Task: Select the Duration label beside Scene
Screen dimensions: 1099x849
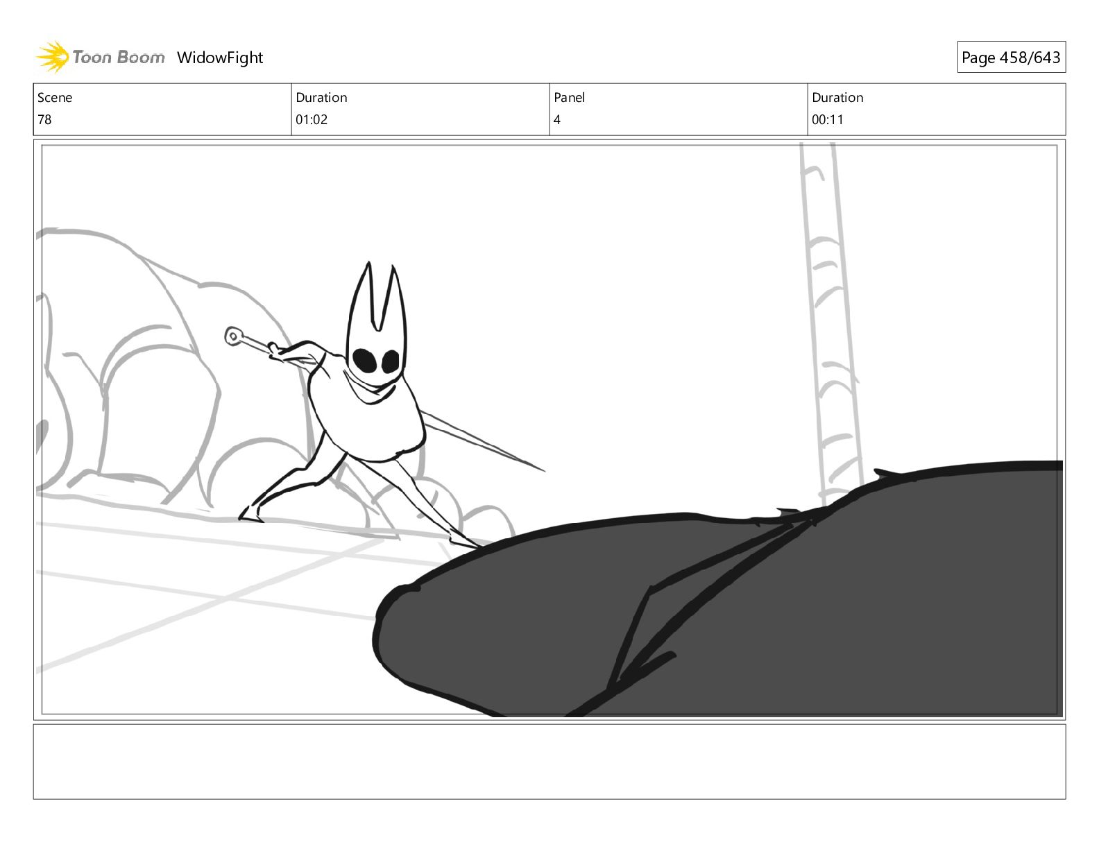Action: (321, 98)
